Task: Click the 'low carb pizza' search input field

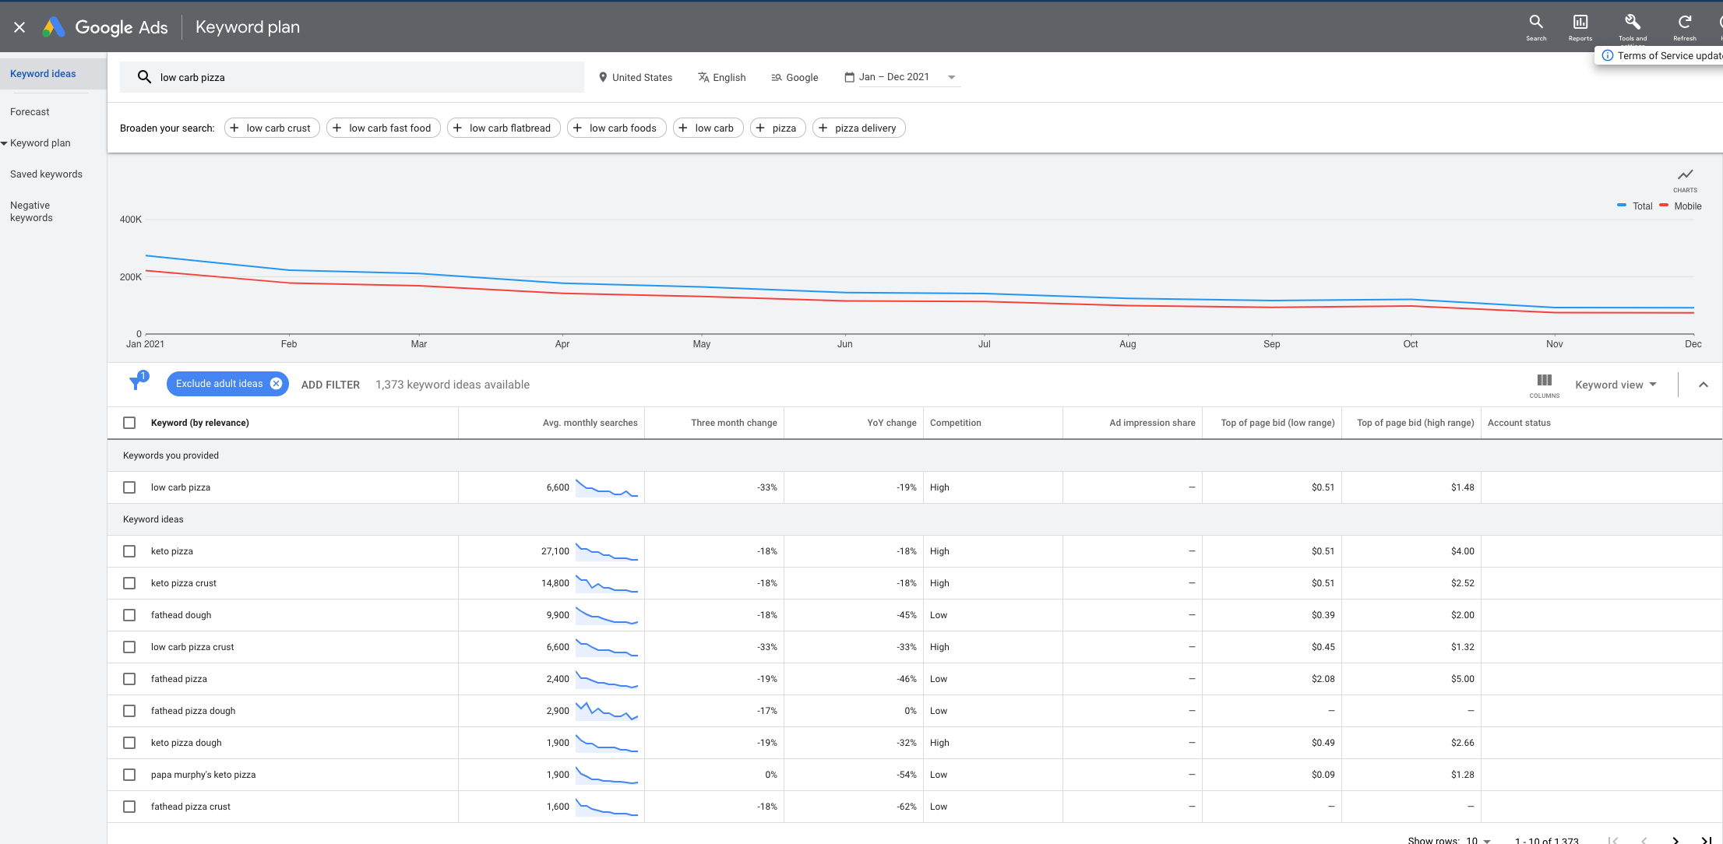Action: pyautogui.click(x=352, y=77)
